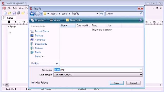
Task: Click the search magnifier icon
Action: click(141, 14)
